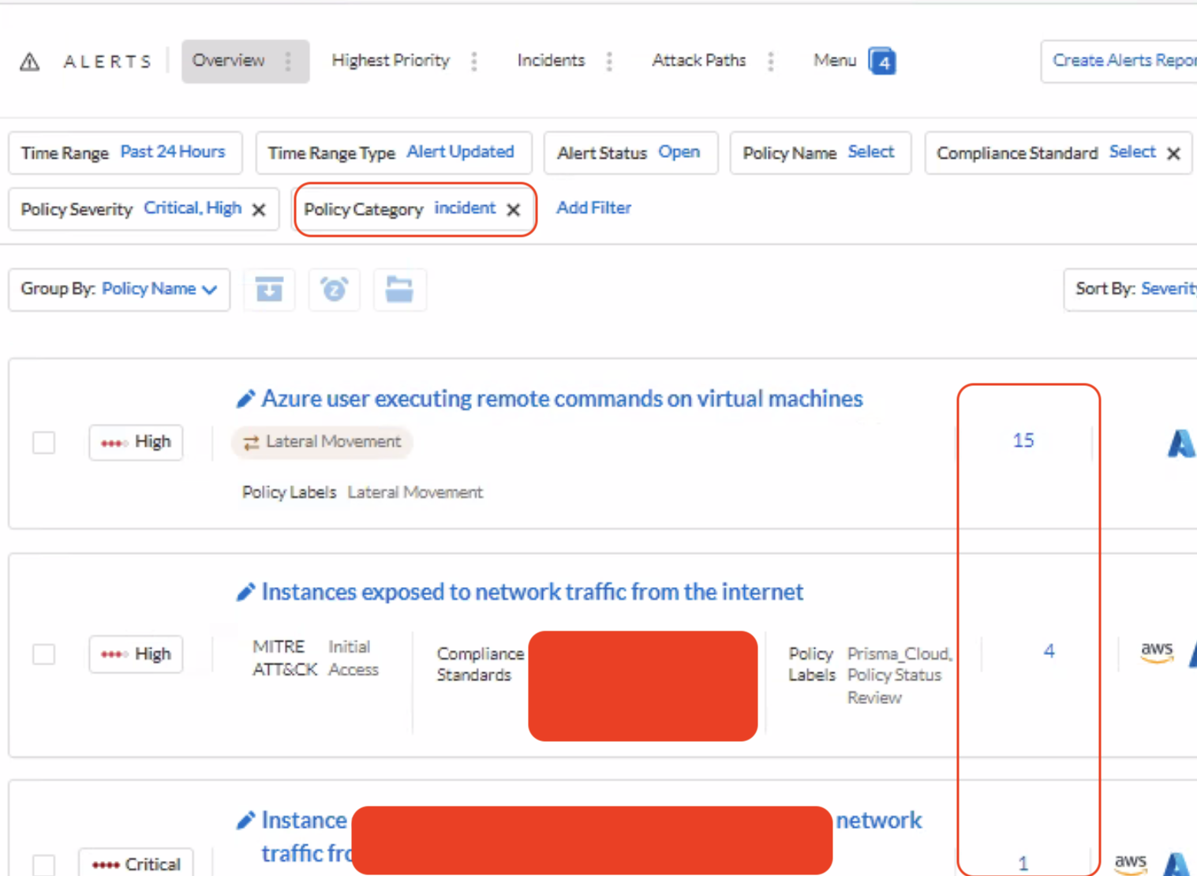This screenshot has height=876, width=1197.
Task: Click the alert count 15
Action: 1023,440
